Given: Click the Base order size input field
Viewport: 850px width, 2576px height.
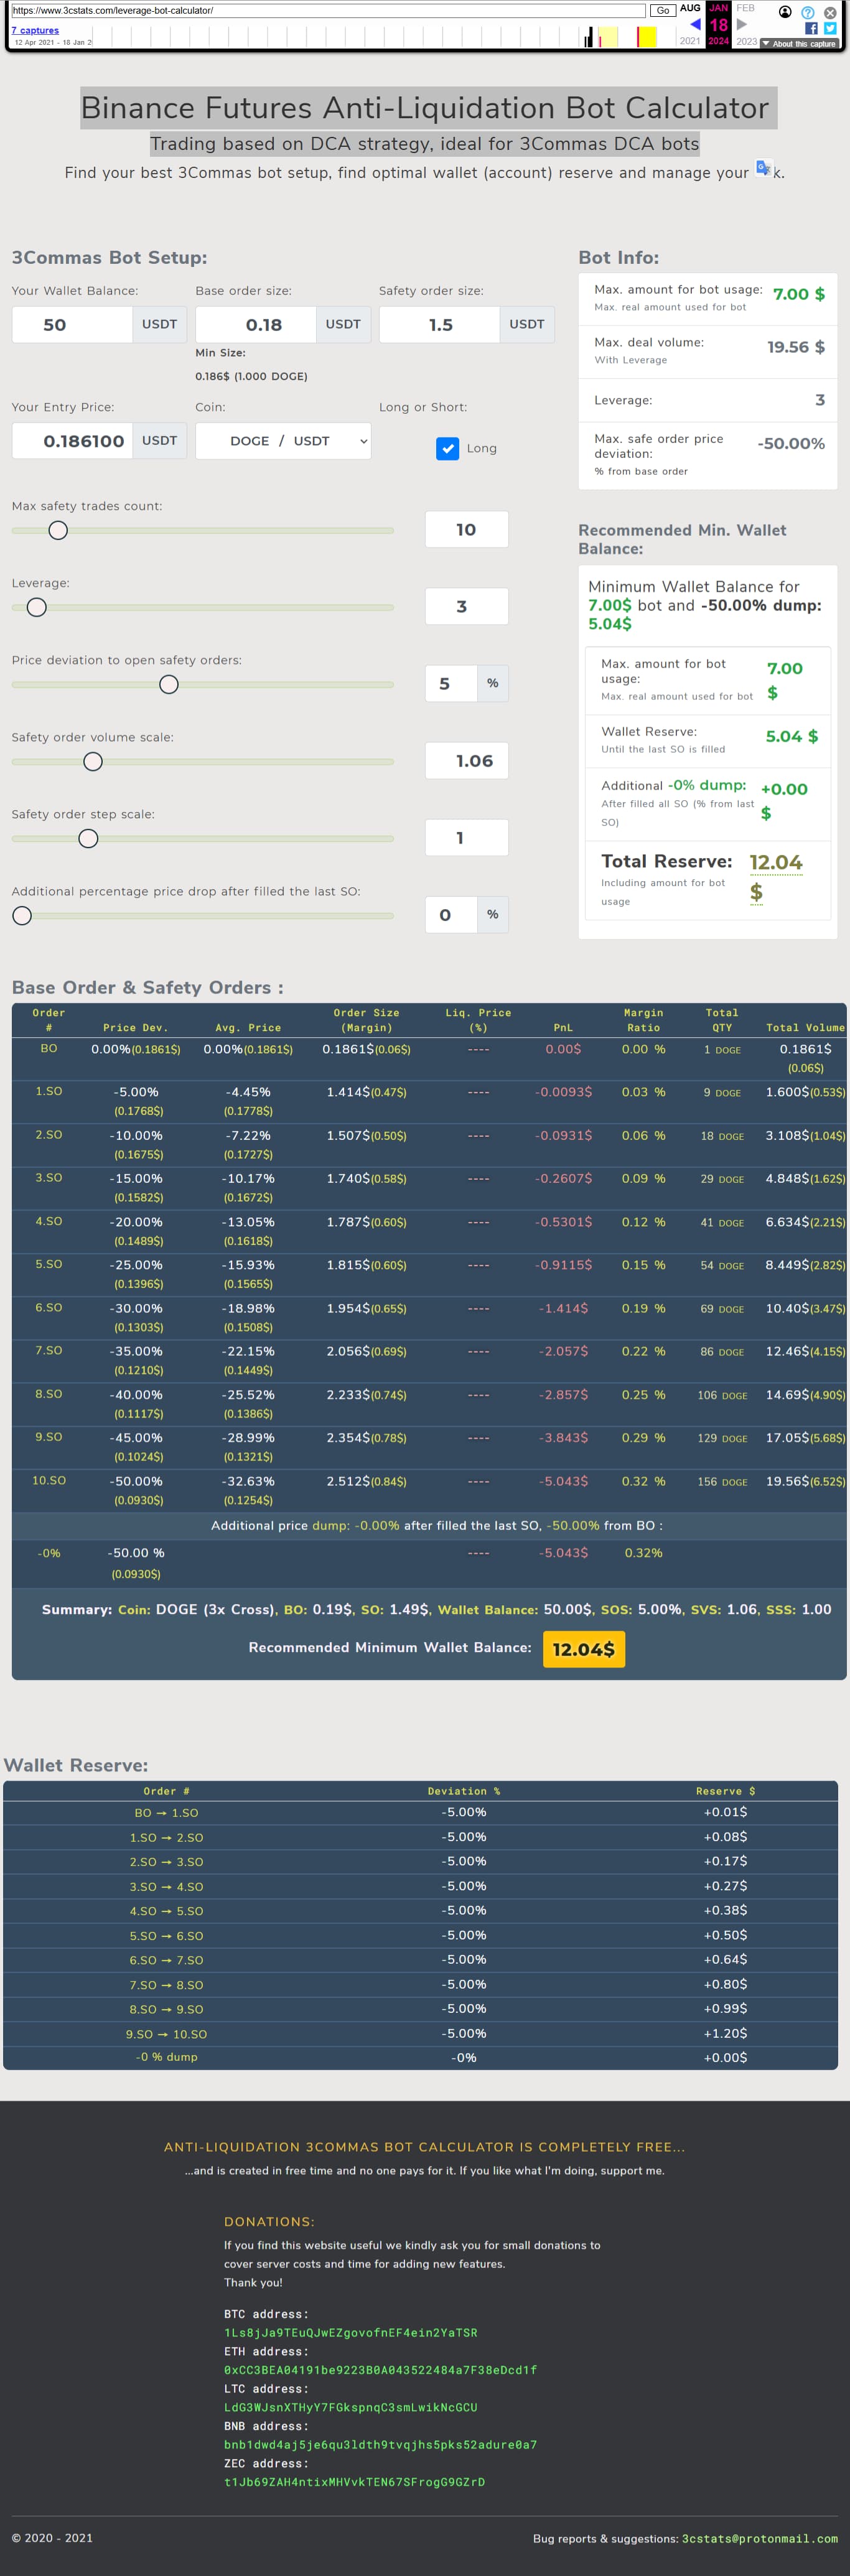Looking at the screenshot, I should [256, 325].
